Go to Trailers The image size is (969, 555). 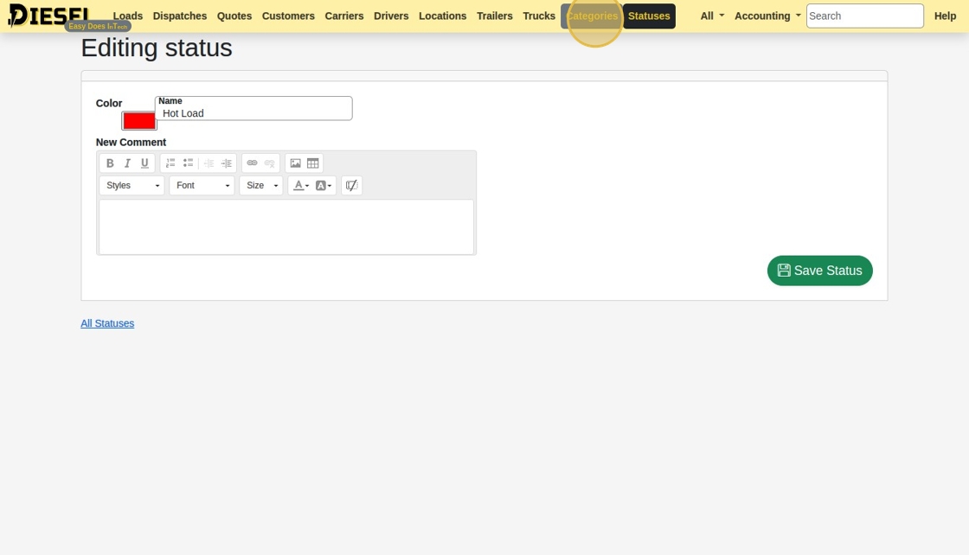click(x=494, y=16)
